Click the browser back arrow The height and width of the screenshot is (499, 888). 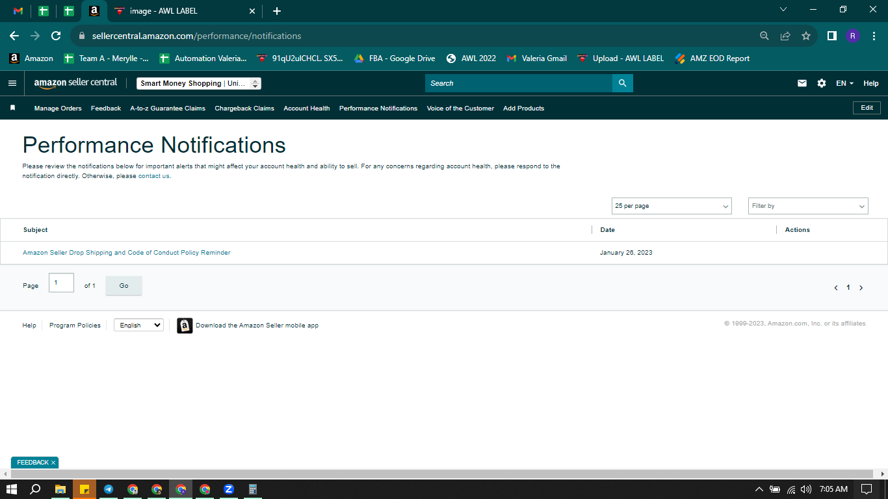tap(14, 36)
